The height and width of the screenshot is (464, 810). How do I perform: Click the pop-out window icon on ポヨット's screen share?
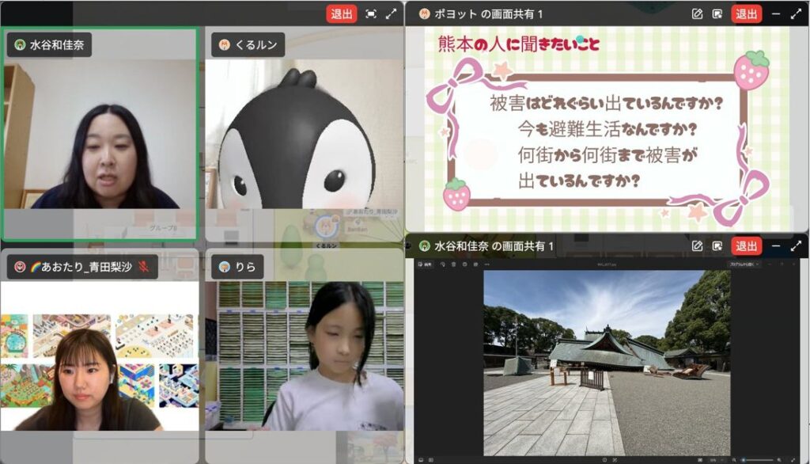pos(717,14)
